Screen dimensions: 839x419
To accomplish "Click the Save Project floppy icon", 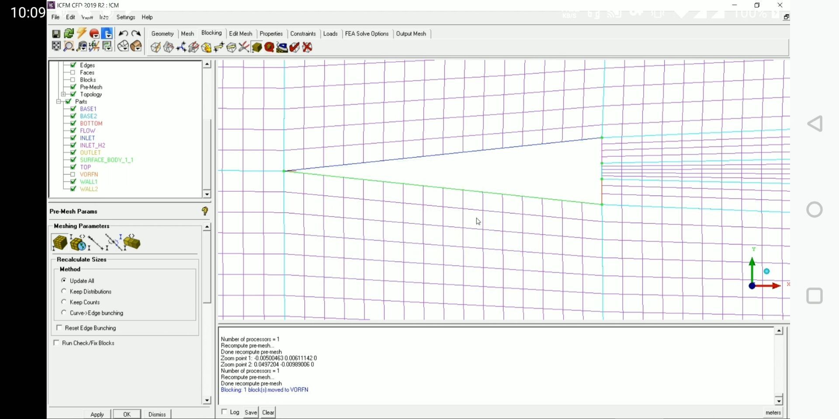I will tap(56, 34).
